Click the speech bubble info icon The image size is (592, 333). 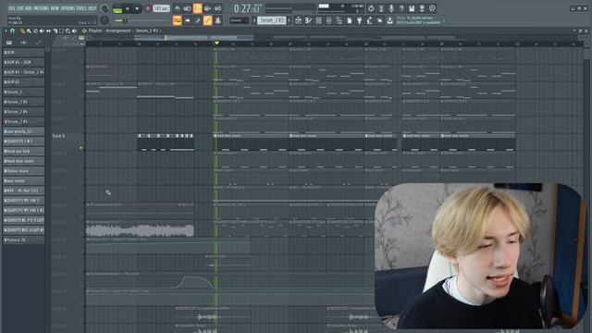click(x=432, y=8)
